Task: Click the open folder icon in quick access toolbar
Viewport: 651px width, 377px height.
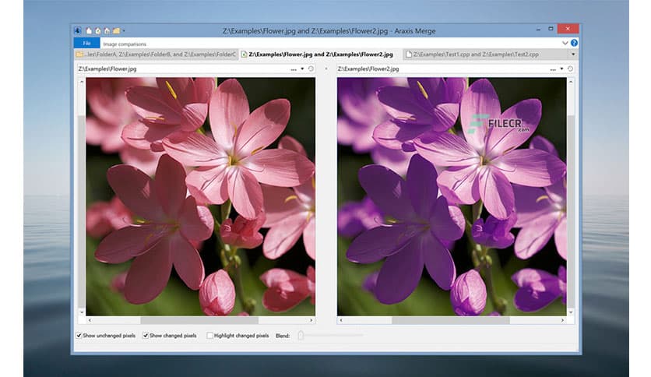Action: pos(115,30)
